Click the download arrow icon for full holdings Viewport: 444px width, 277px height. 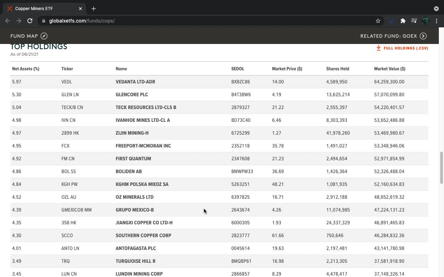378,48
